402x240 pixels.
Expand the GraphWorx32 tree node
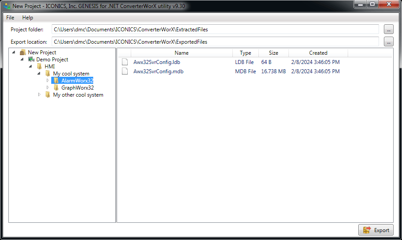click(x=48, y=88)
